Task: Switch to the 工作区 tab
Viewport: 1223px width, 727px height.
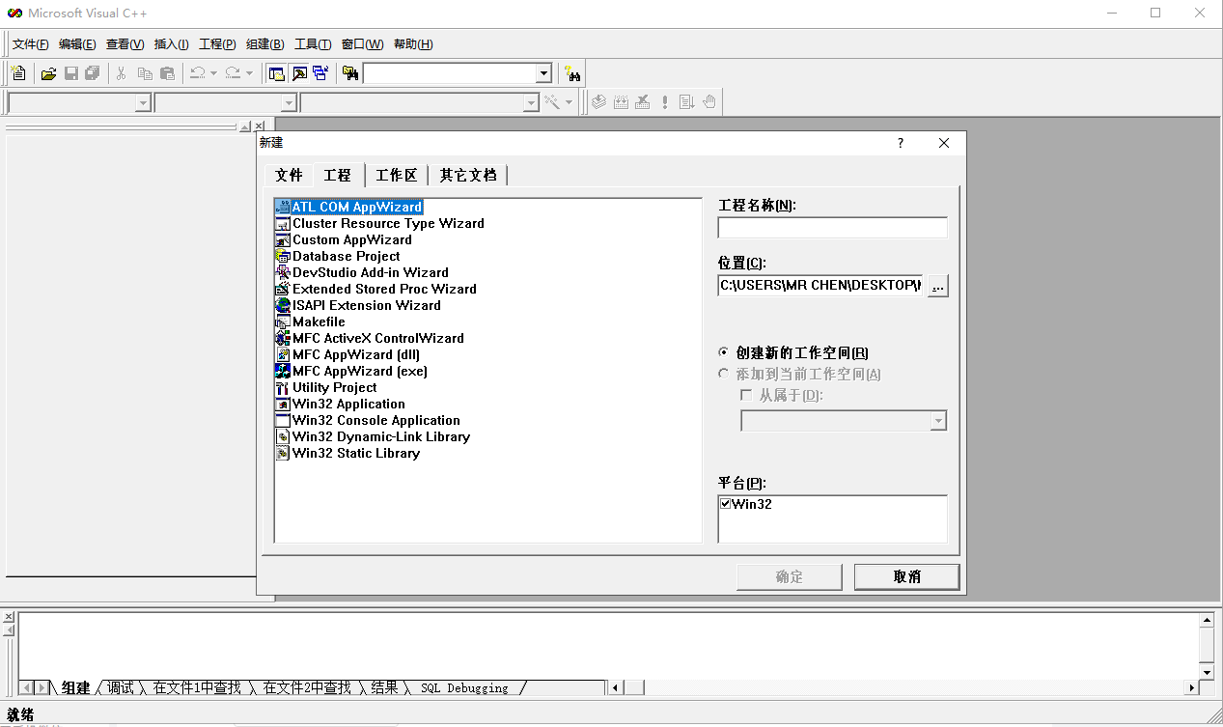Action: click(x=396, y=175)
